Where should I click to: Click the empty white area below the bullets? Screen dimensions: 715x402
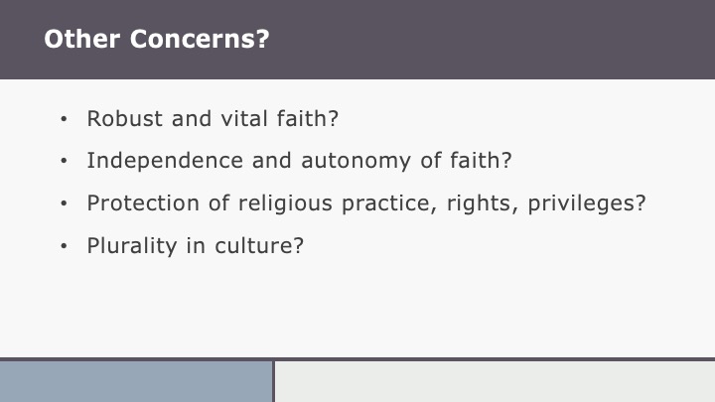coord(357,308)
